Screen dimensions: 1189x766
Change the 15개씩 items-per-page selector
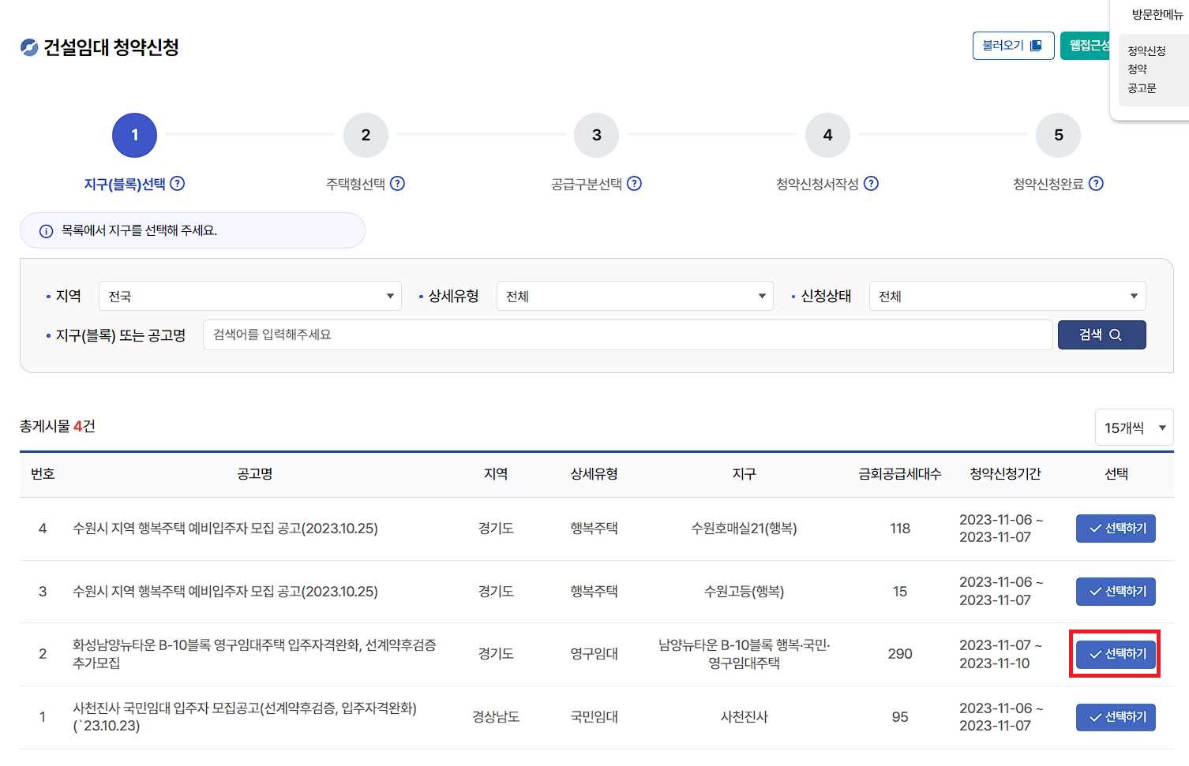point(1134,428)
